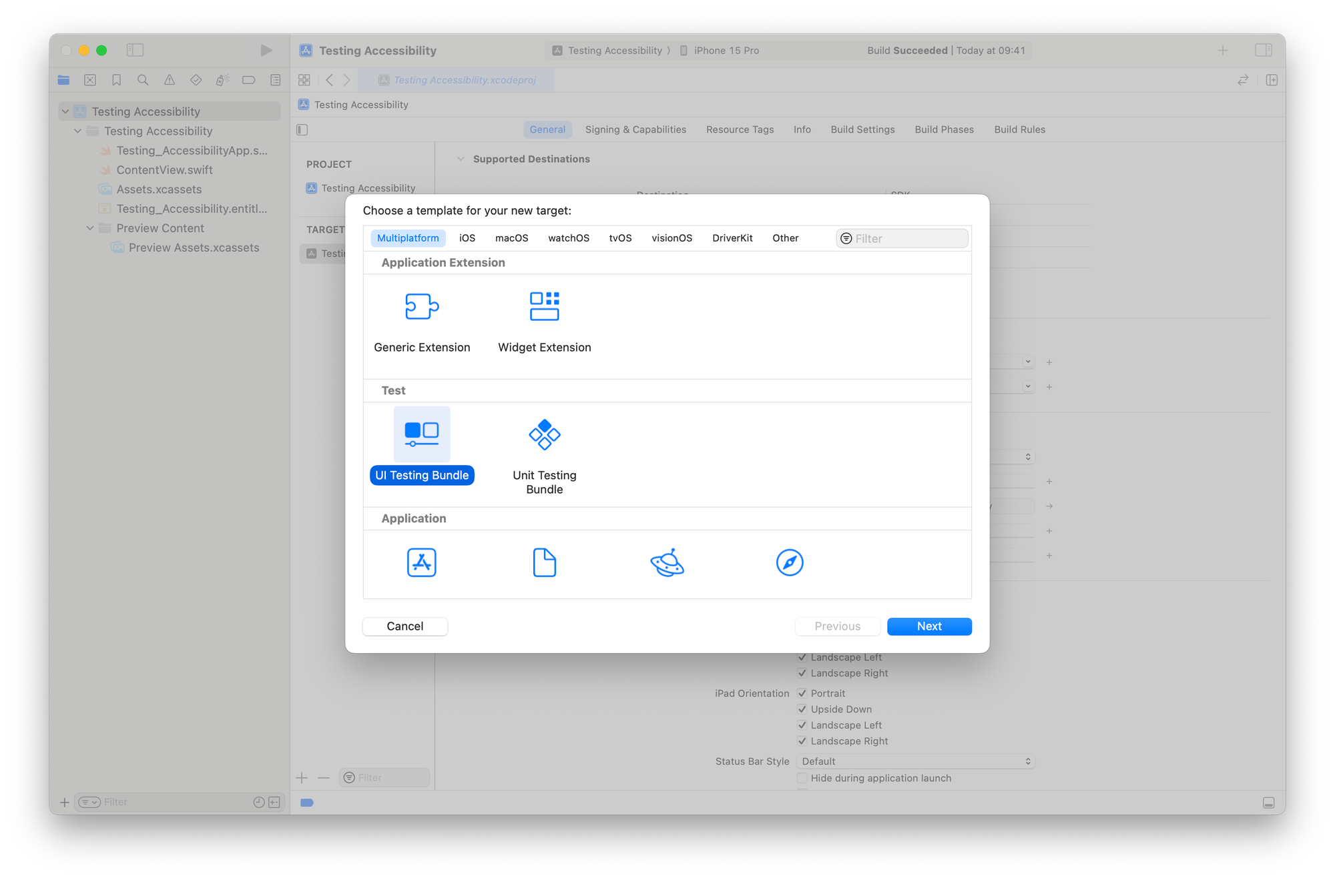Open the Report navigator

click(274, 79)
